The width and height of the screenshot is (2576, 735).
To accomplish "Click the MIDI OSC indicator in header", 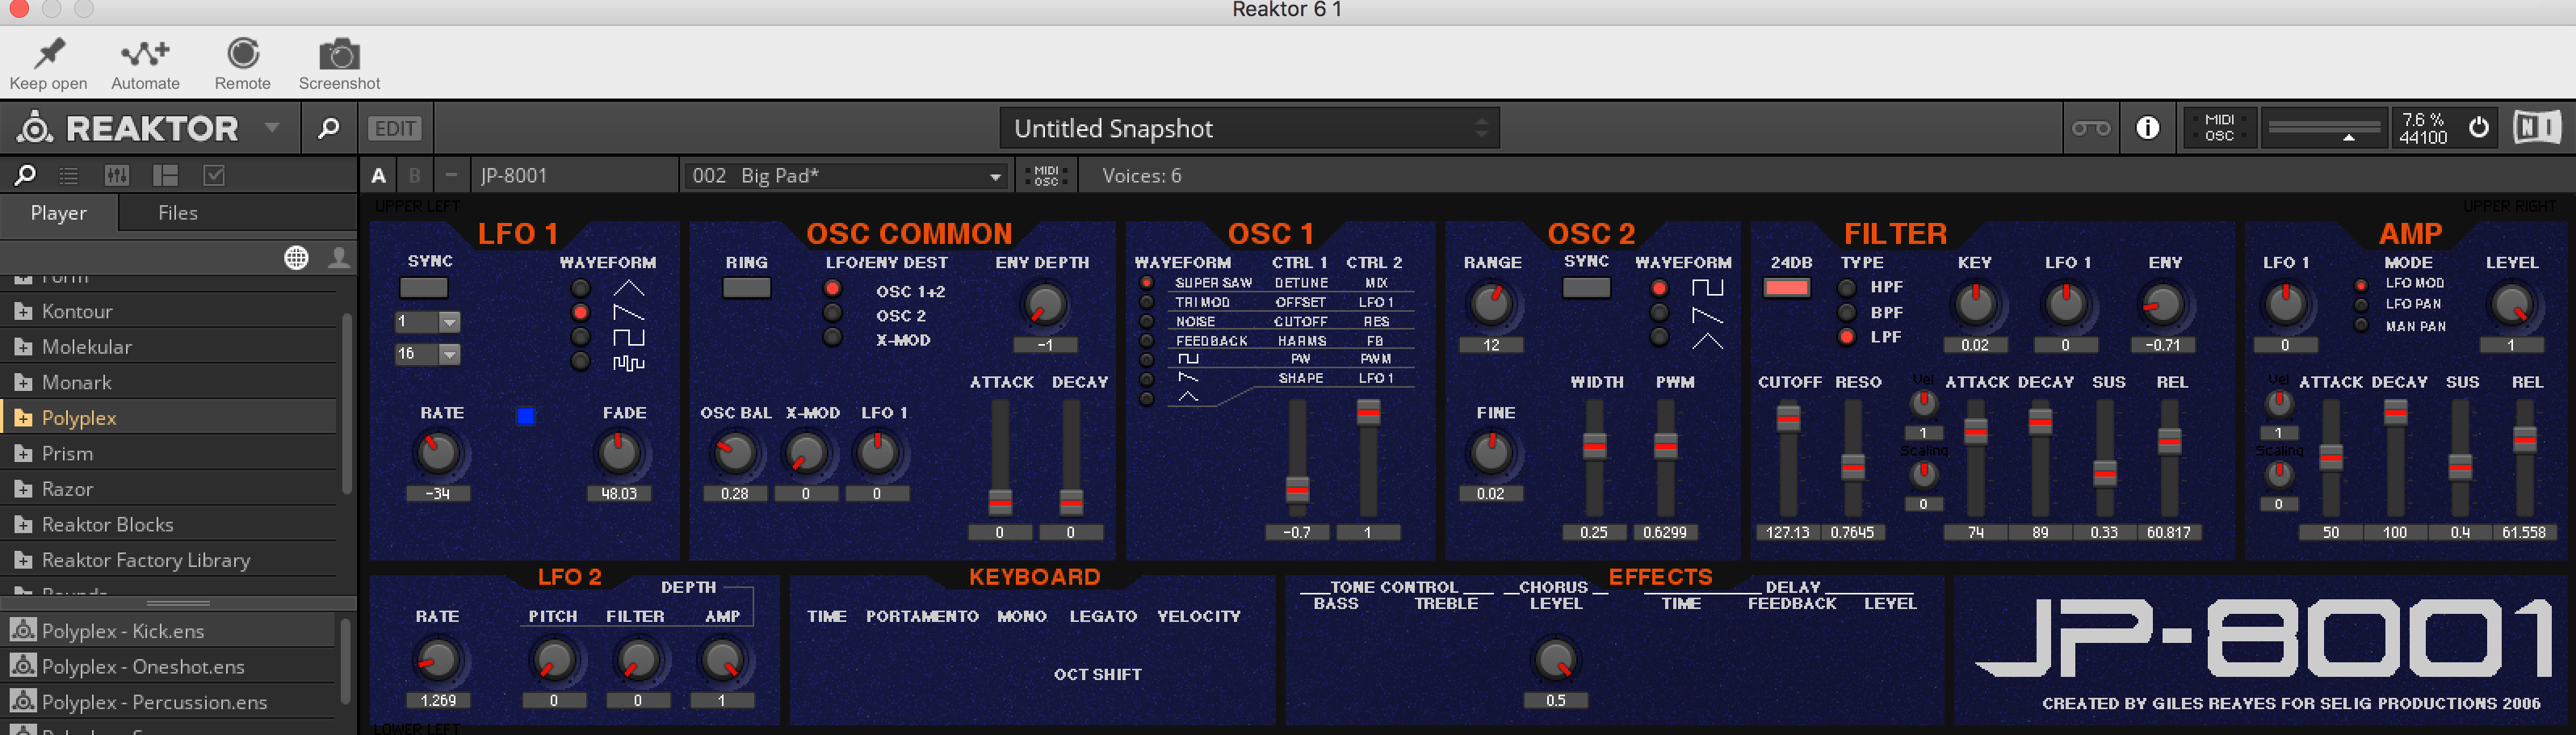I will (x=2218, y=128).
